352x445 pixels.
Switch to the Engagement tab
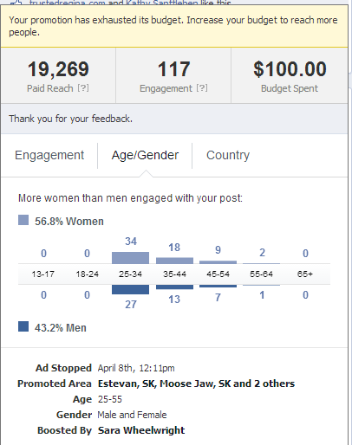tap(49, 155)
